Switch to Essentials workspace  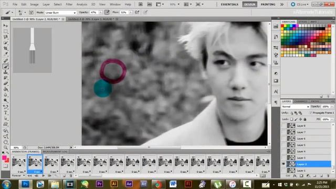coord(229,4)
